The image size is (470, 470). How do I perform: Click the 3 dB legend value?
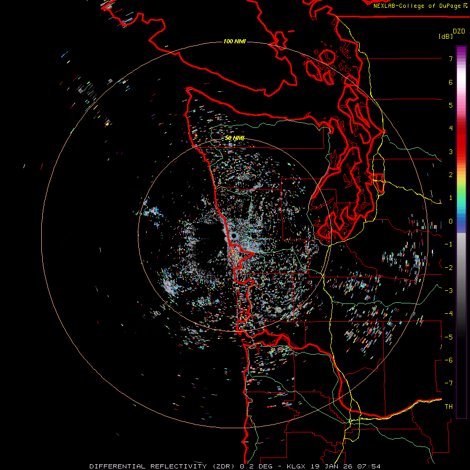(451, 151)
